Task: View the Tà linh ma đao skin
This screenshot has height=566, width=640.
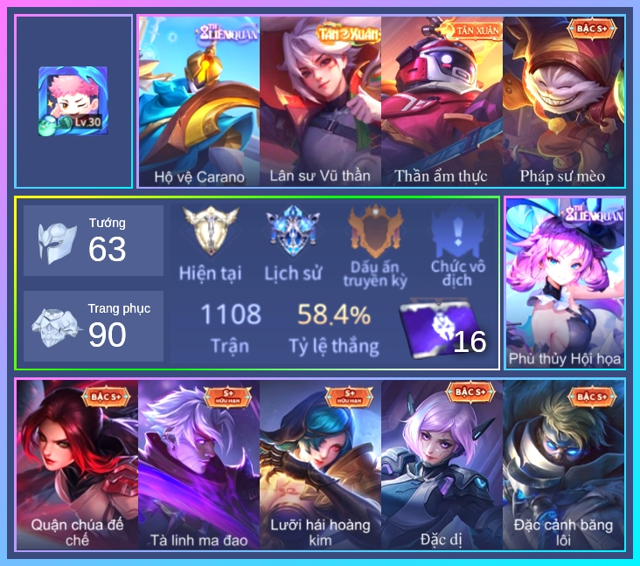Action: (x=198, y=465)
